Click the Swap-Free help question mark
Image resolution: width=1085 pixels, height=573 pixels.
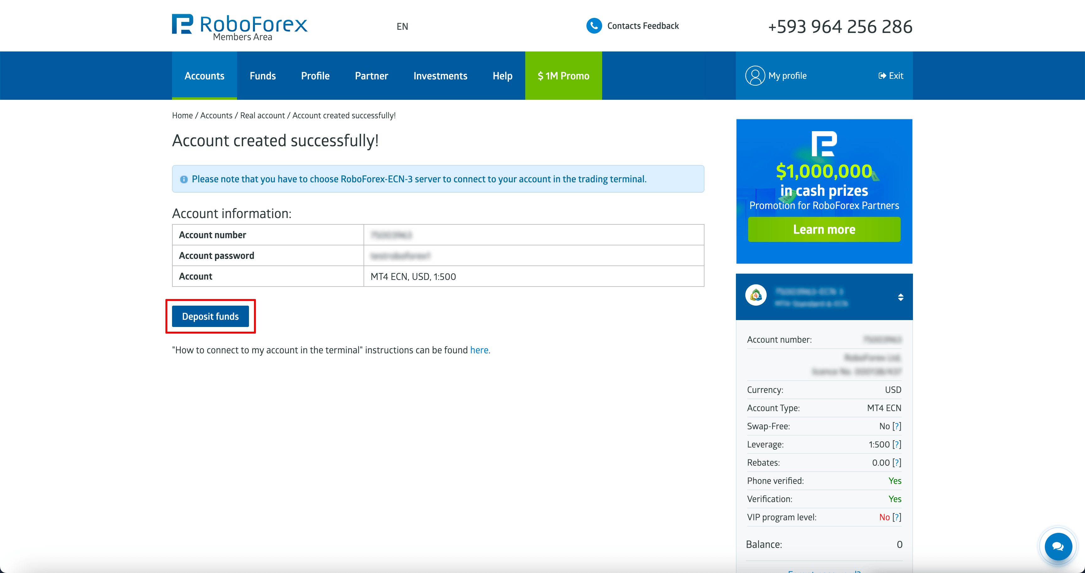pos(897,426)
